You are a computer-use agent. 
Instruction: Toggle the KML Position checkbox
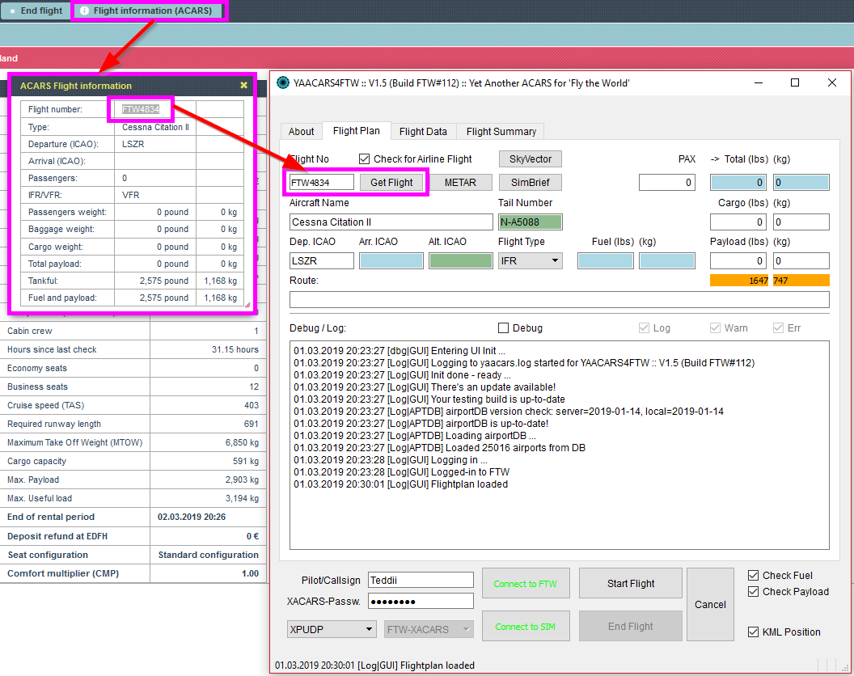(x=753, y=632)
